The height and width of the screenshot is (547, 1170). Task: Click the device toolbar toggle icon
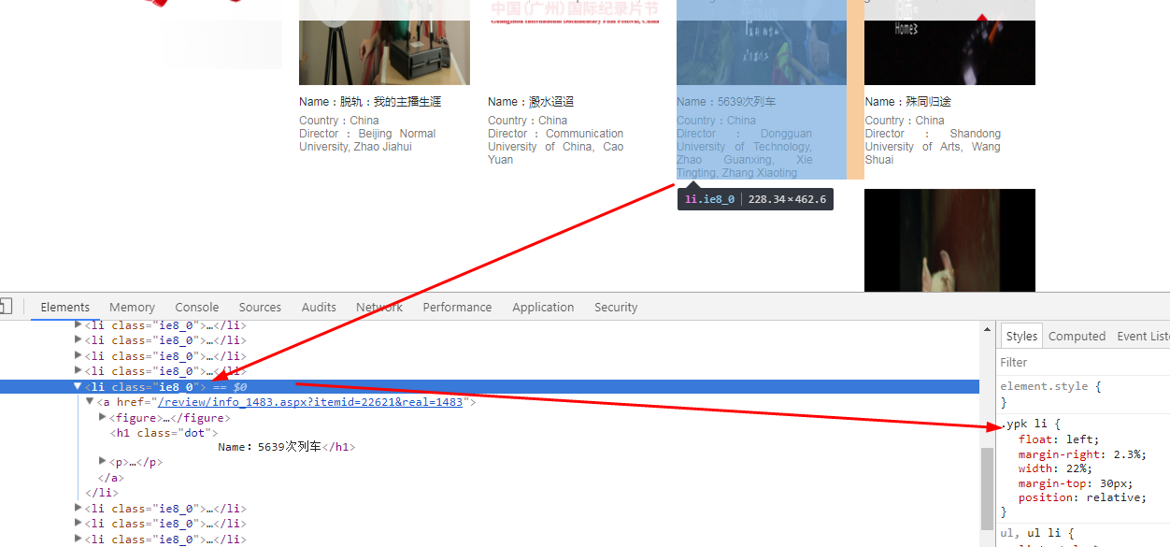click(6, 307)
